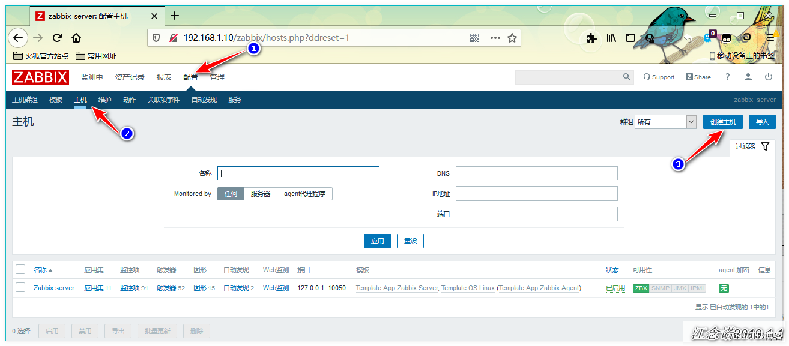Focus the DNS filter input field
The height and width of the screenshot is (346, 789).
pos(537,173)
